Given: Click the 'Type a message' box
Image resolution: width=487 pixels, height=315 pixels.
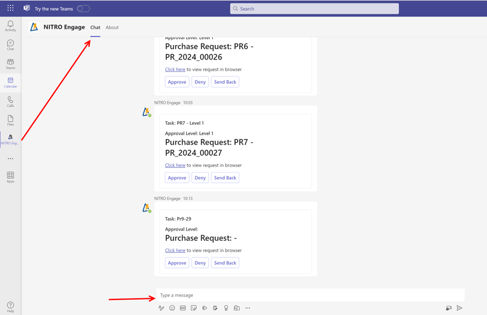Looking at the screenshot, I should tap(310, 295).
